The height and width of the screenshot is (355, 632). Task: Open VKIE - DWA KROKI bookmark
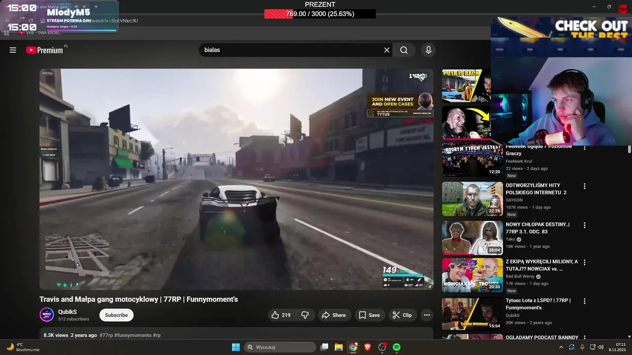[x=40, y=33]
